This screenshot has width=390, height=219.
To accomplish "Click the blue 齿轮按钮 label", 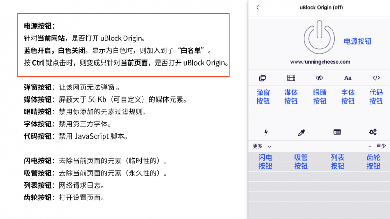I will pos(373,162).
